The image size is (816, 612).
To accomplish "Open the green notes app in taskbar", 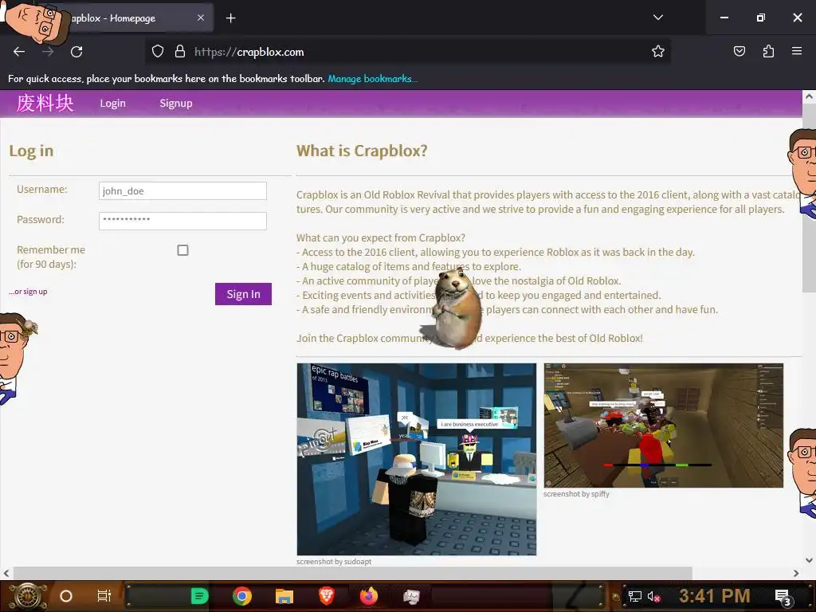I will pyautogui.click(x=199, y=596).
